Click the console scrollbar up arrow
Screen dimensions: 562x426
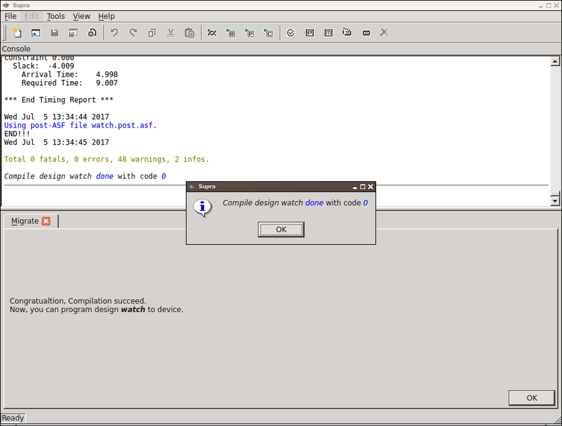(555, 62)
